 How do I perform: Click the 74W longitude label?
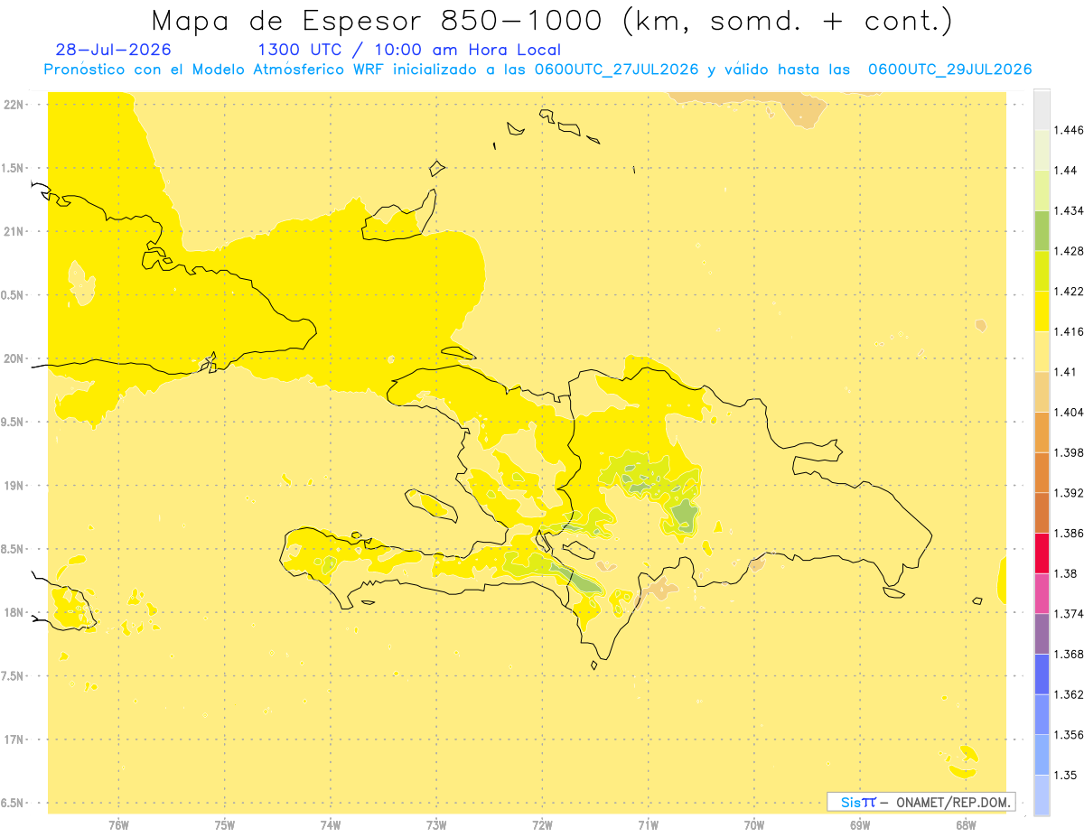pos(330,825)
